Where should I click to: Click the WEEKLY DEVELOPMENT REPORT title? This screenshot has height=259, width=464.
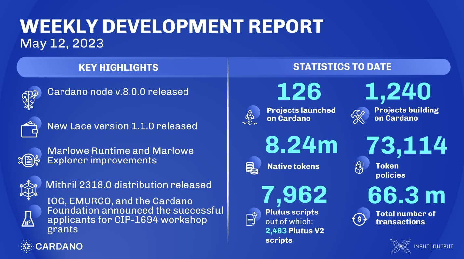coord(171,27)
